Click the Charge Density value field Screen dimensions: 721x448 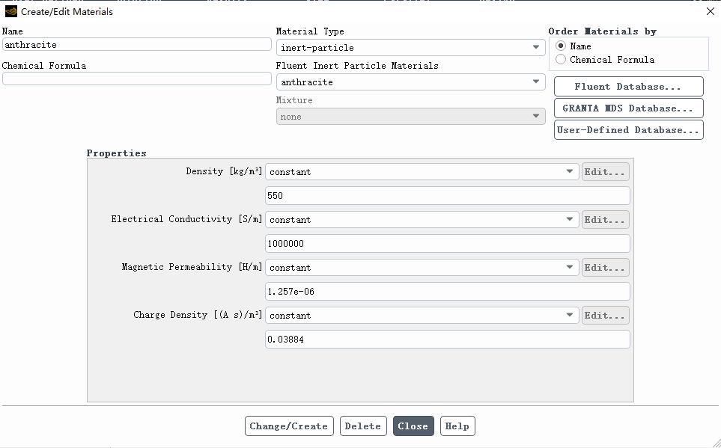(x=447, y=340)
